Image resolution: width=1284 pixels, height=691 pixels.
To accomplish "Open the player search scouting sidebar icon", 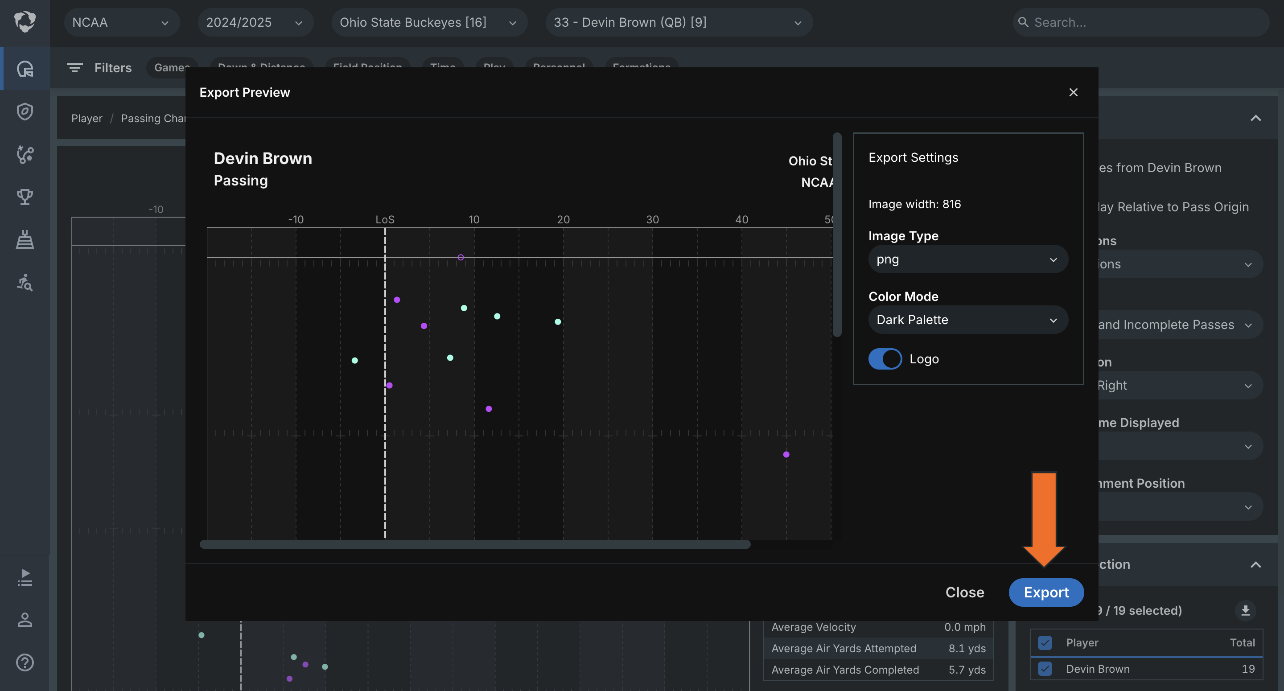I will pyautogui.click(x=25, y=283).
